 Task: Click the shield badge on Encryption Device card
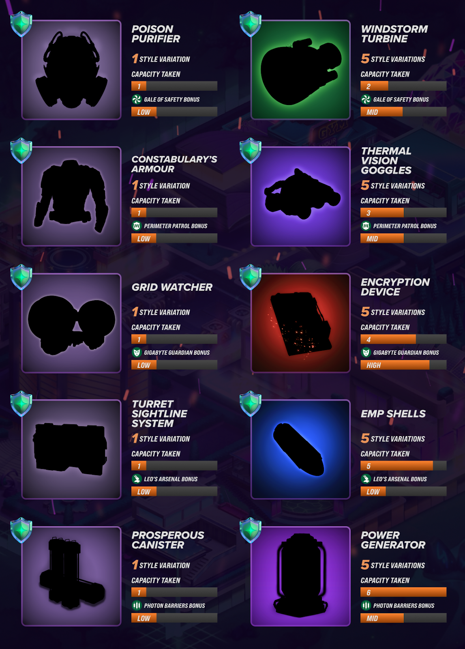[x=251, y=277]
